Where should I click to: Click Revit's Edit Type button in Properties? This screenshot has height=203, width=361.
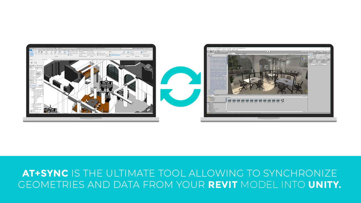click(x=40, y=66)
